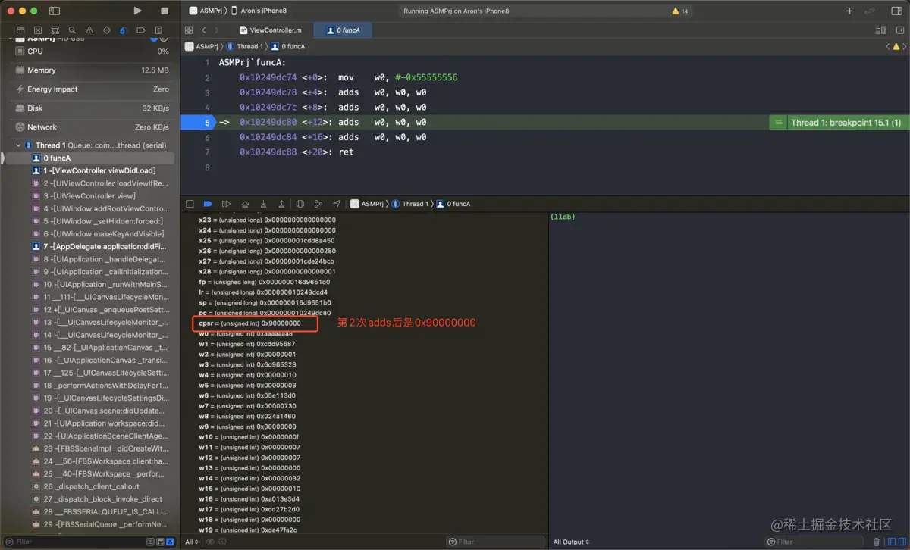This screenshot has height=550, width=910.
Task: Collapse Thread 1 disclosure triangle
Action: click(19, 145)
